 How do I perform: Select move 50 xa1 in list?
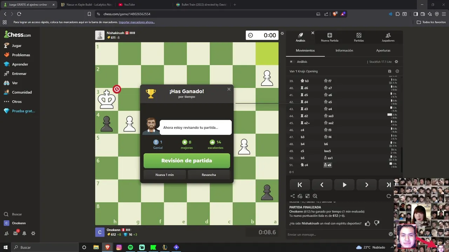coord(328,158)
